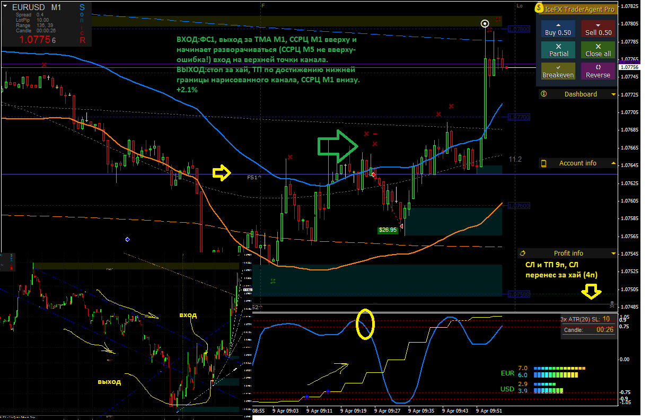Screen dimensions: 650x420
Task: Click the current price tag 1.07756
Action: pyautogui.click(x=628, y=67)
